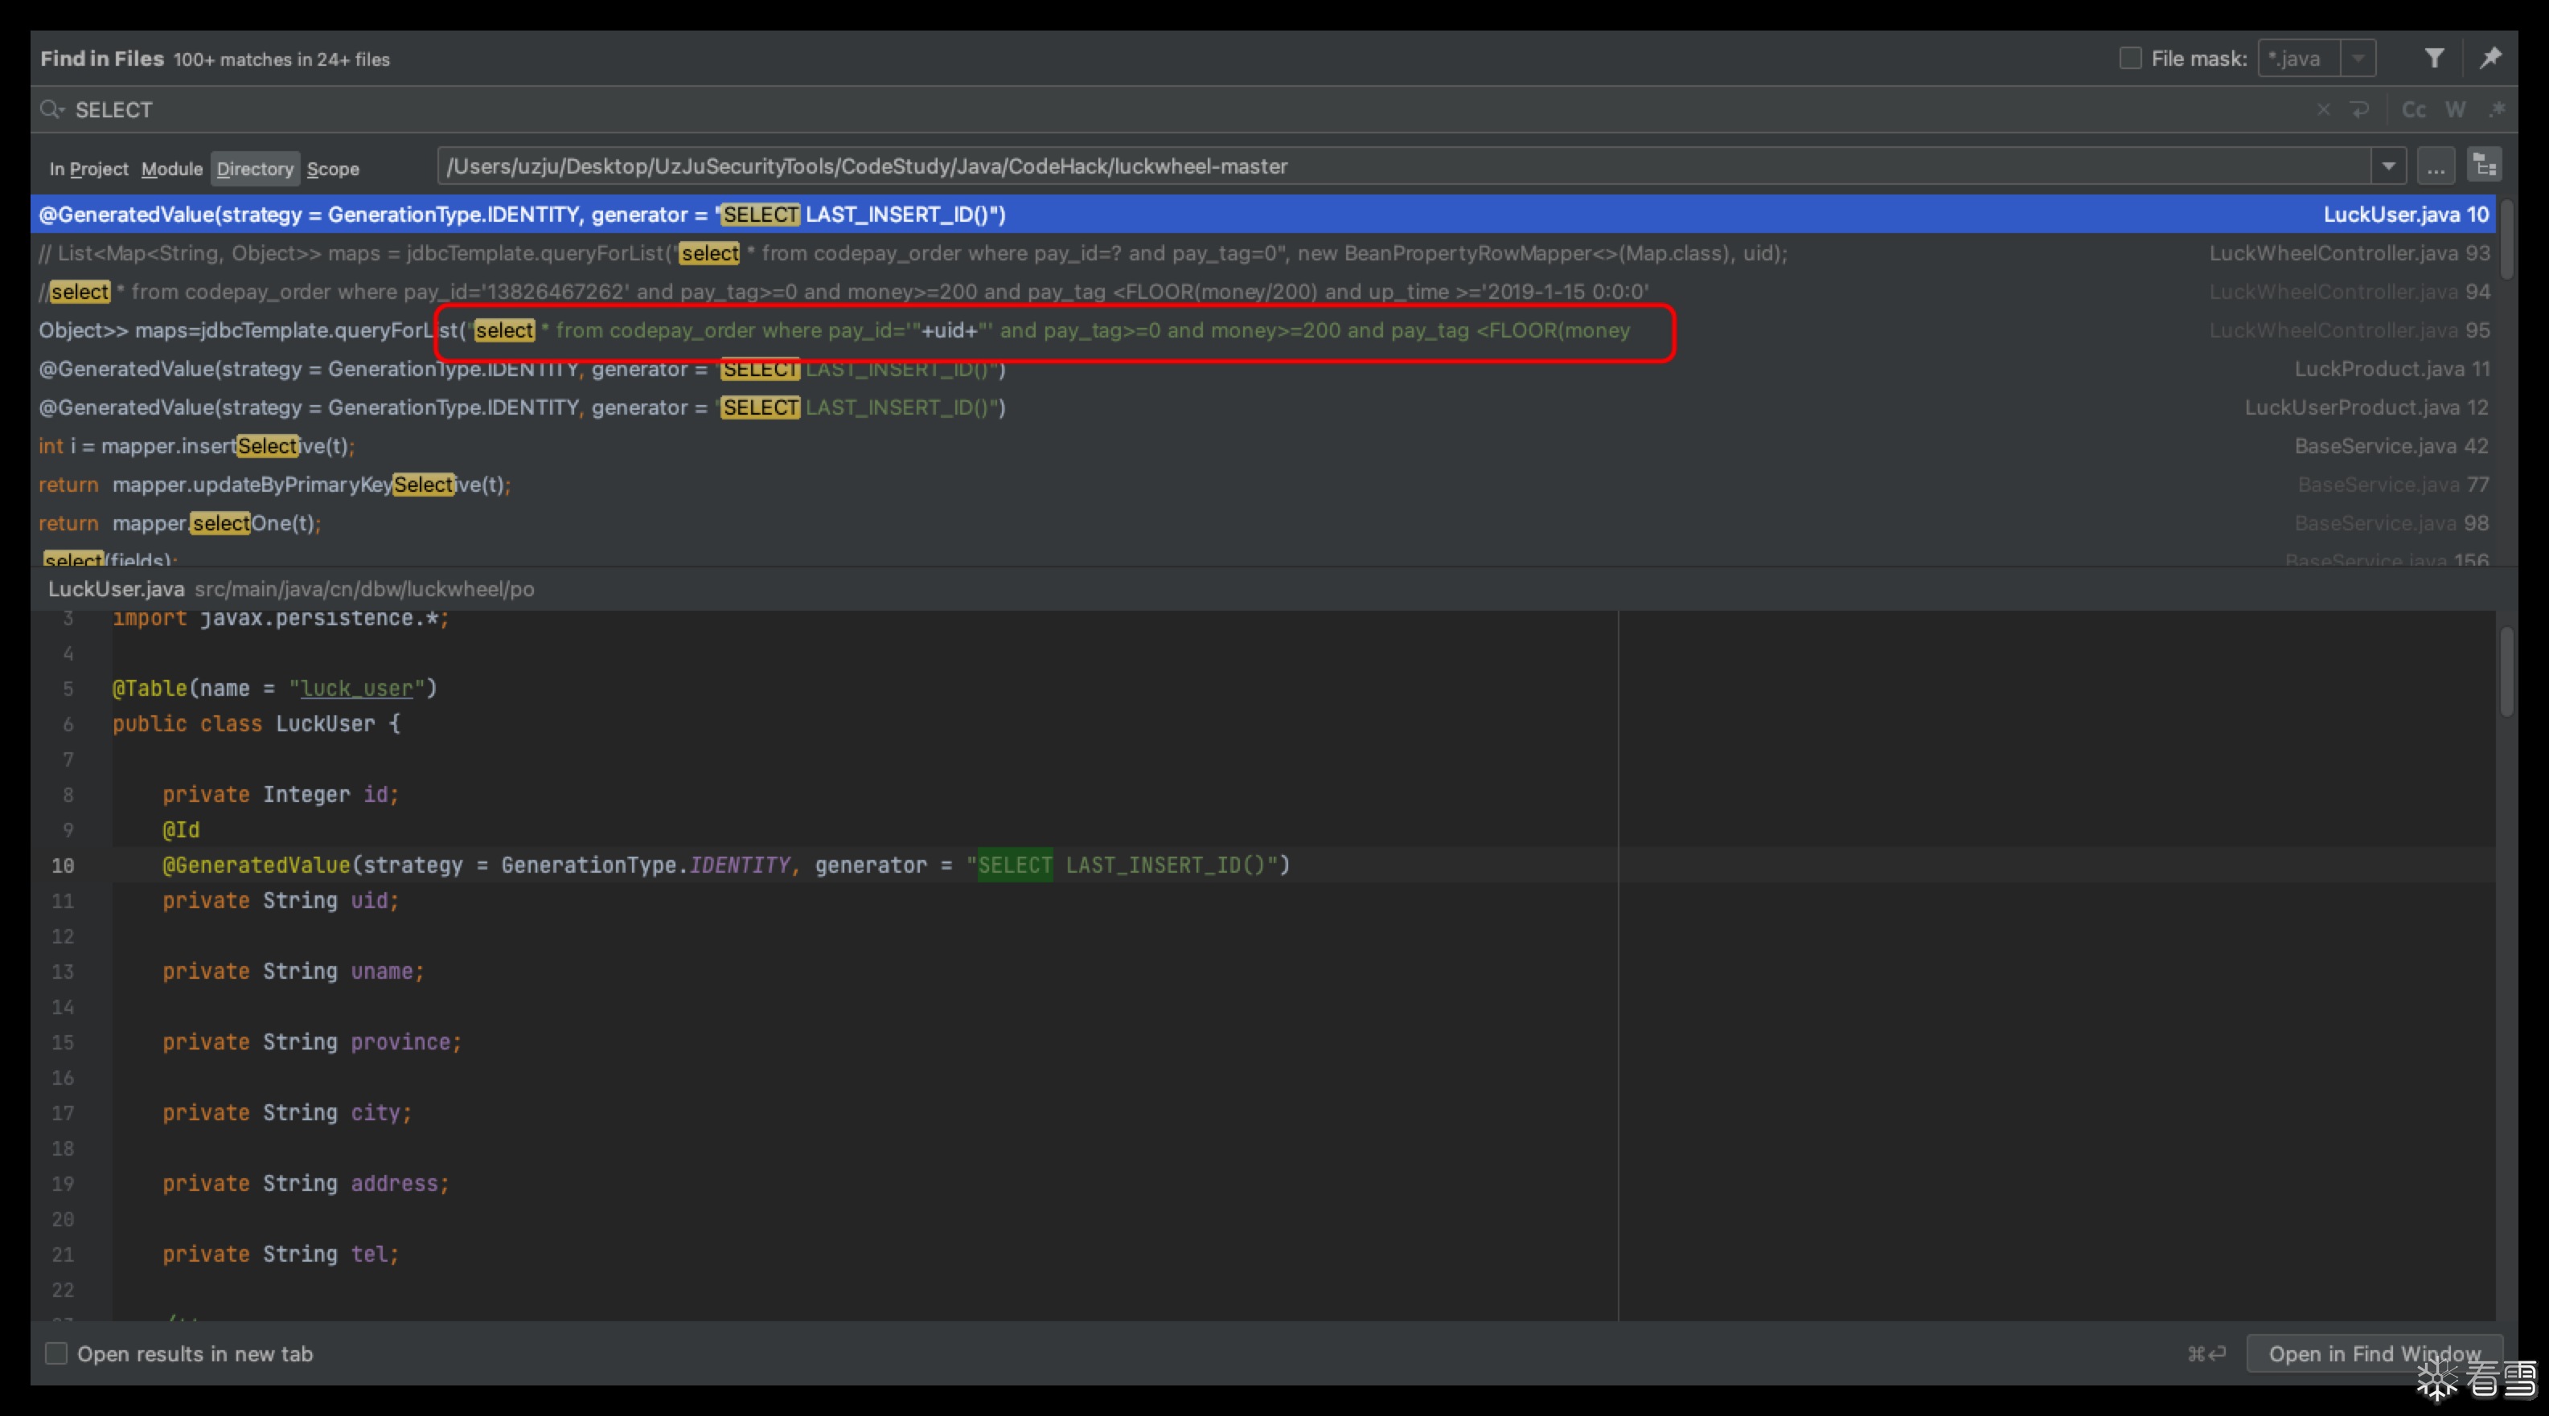This screenshot has width=2549, height=1416.
Task: Enable Regex search option
Action: click(x=2497, y=110)
